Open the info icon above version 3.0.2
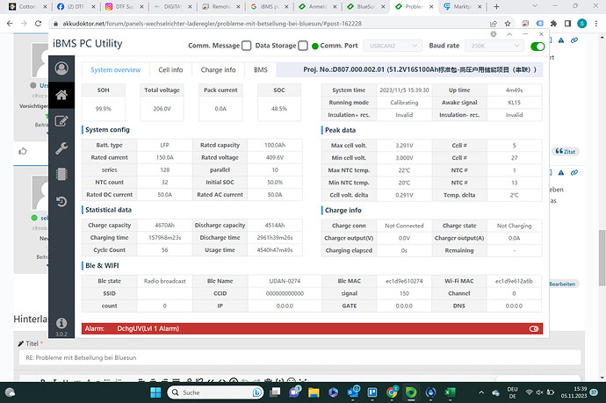This screenshot has height=403, width=606. click(x=61, y=322)
